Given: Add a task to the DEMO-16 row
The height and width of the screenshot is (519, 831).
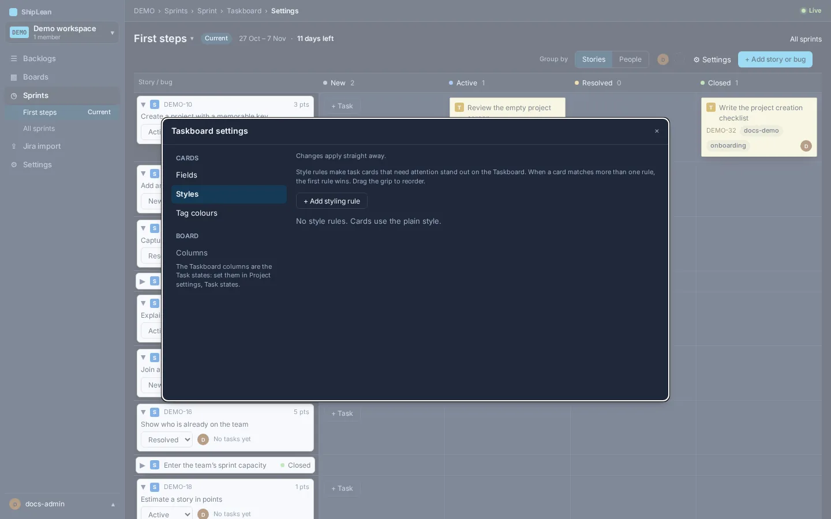Looking at the screenshot, I should click(342, 413).
